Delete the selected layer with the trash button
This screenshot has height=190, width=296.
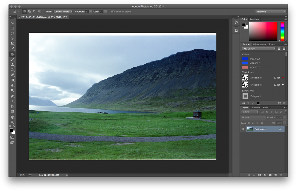click(x=281, y=175)
